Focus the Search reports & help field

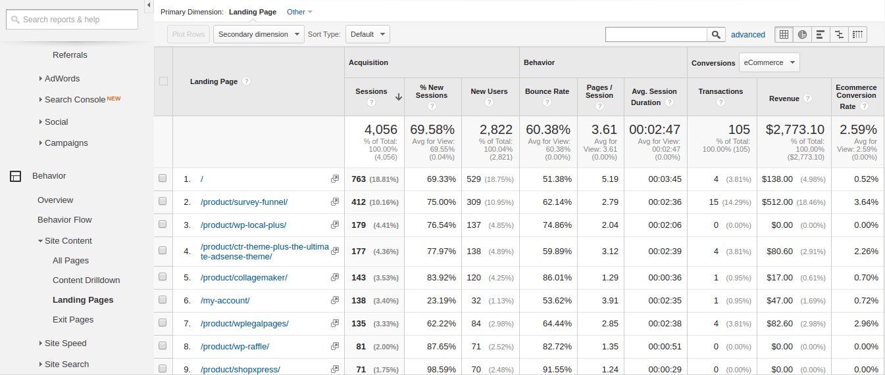pyautogui.click(x=72, y=20)
